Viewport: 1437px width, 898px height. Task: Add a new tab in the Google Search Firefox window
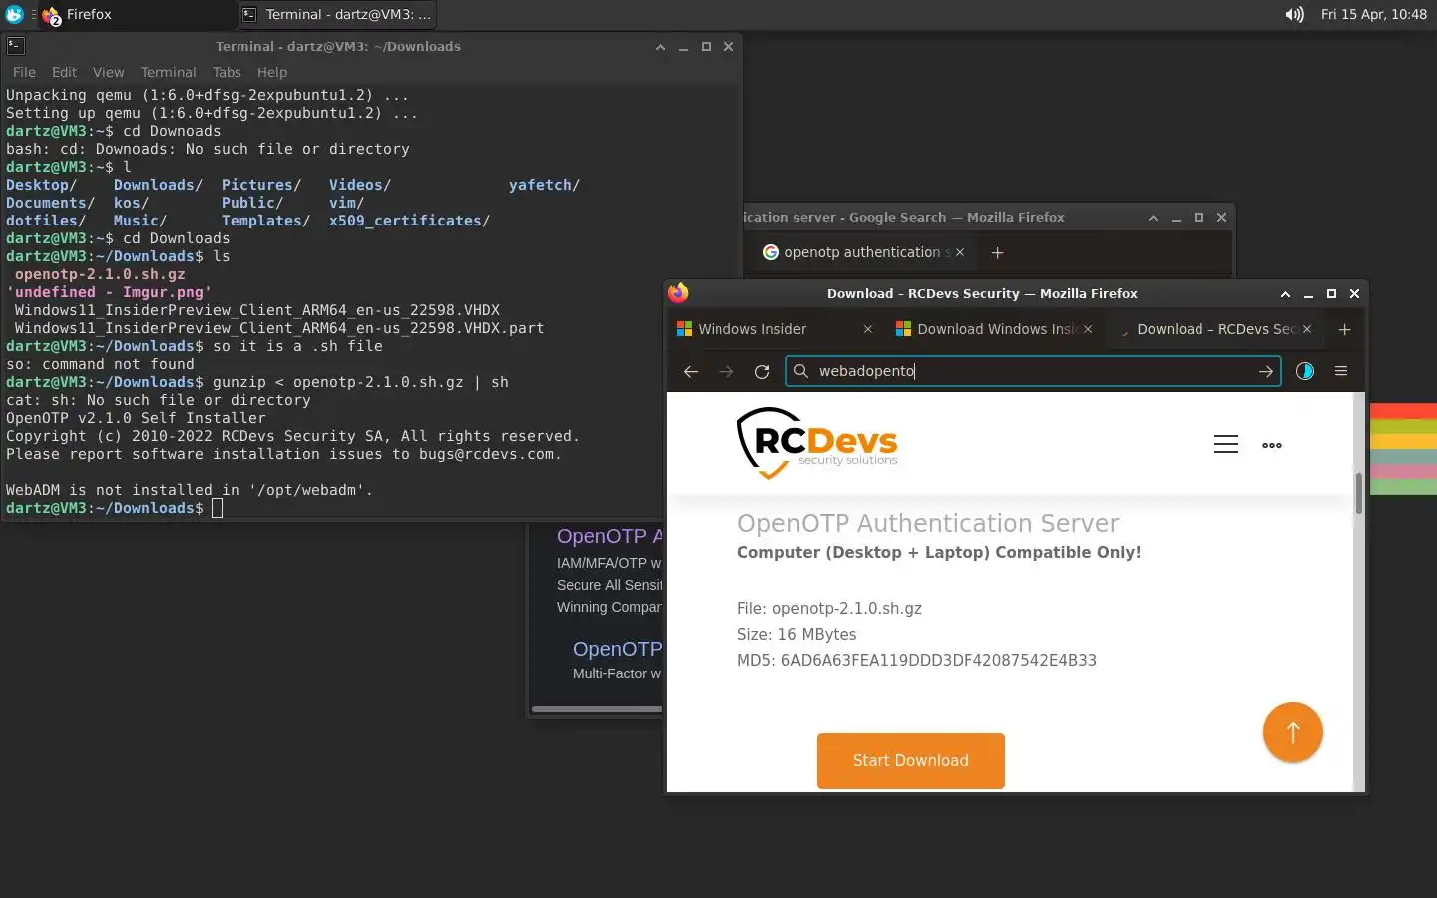pyautogui.click(x=997, y=252)
